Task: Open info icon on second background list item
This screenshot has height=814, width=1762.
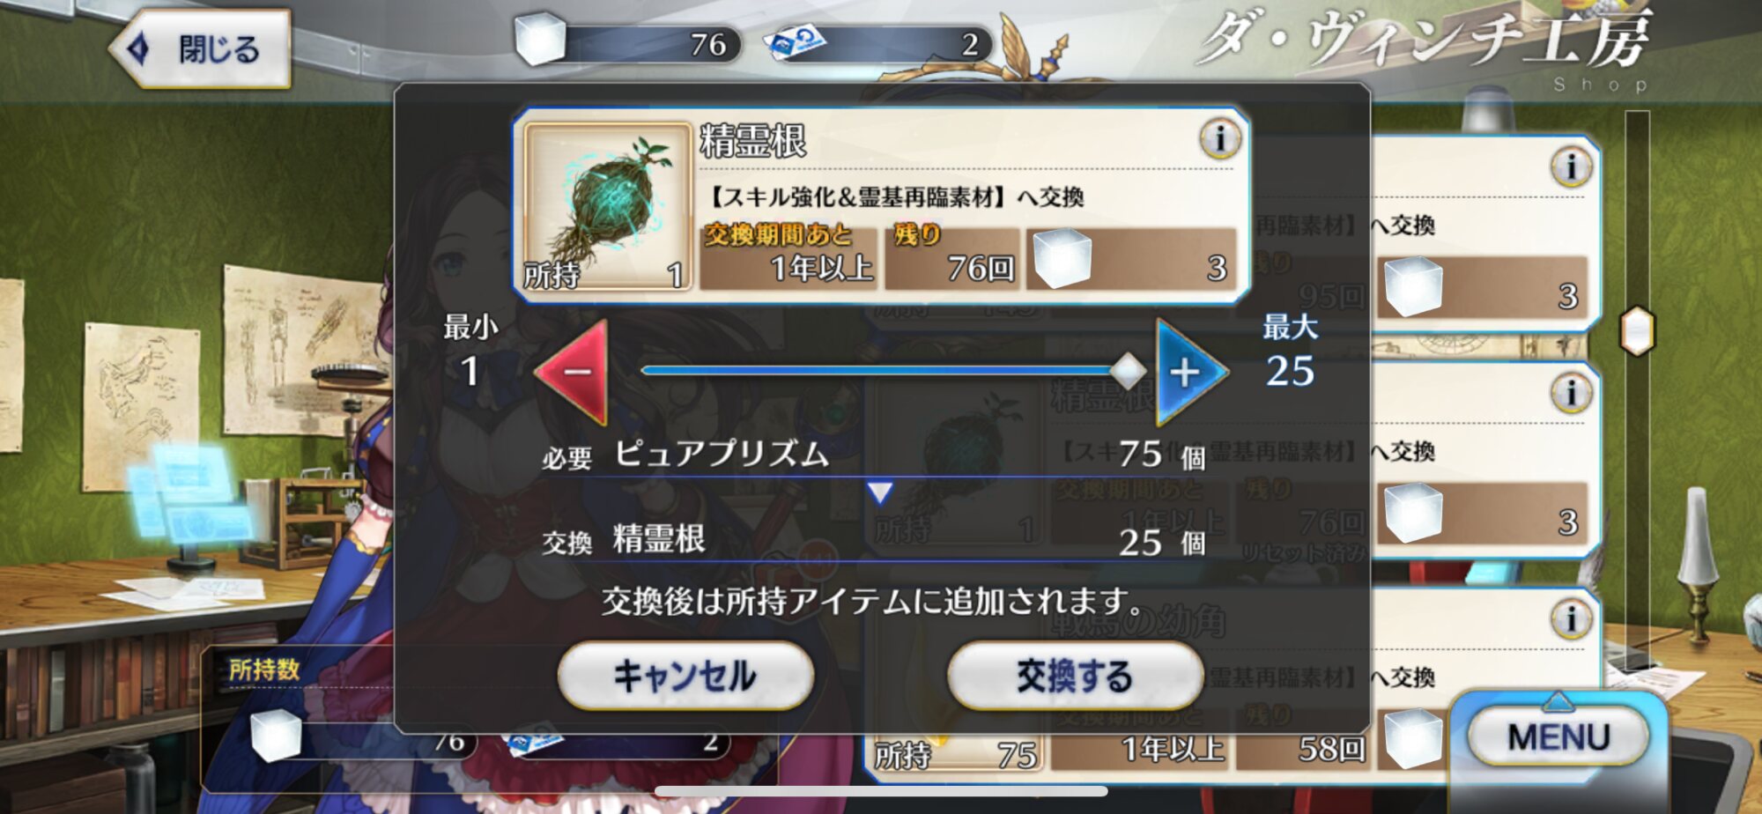Action: click(x=1570, y=393)
